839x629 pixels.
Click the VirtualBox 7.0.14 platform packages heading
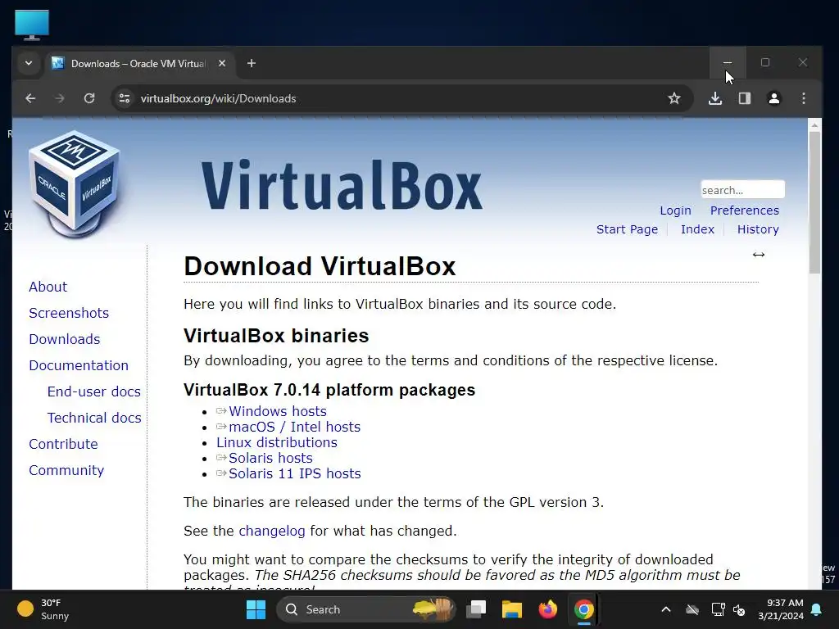click(x=329, y=390)
